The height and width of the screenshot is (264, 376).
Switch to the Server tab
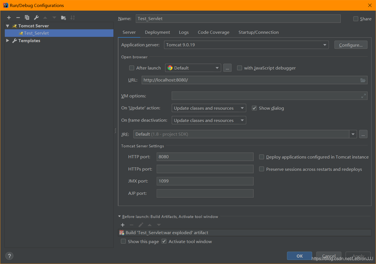(129, 32)
